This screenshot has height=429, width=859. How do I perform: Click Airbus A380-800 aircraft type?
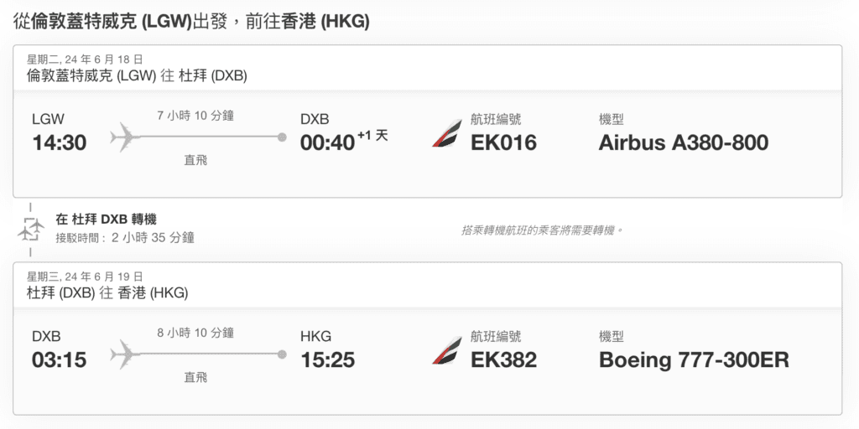[684, 142]
